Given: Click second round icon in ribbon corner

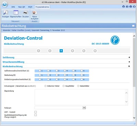Looking at the screenshot, I should pos(127,6).
